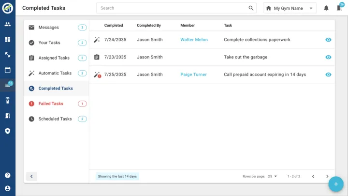Viewport: 348px width, 196px height.
Task: Open the Dashboard grid icon
Action: (8, 40)
